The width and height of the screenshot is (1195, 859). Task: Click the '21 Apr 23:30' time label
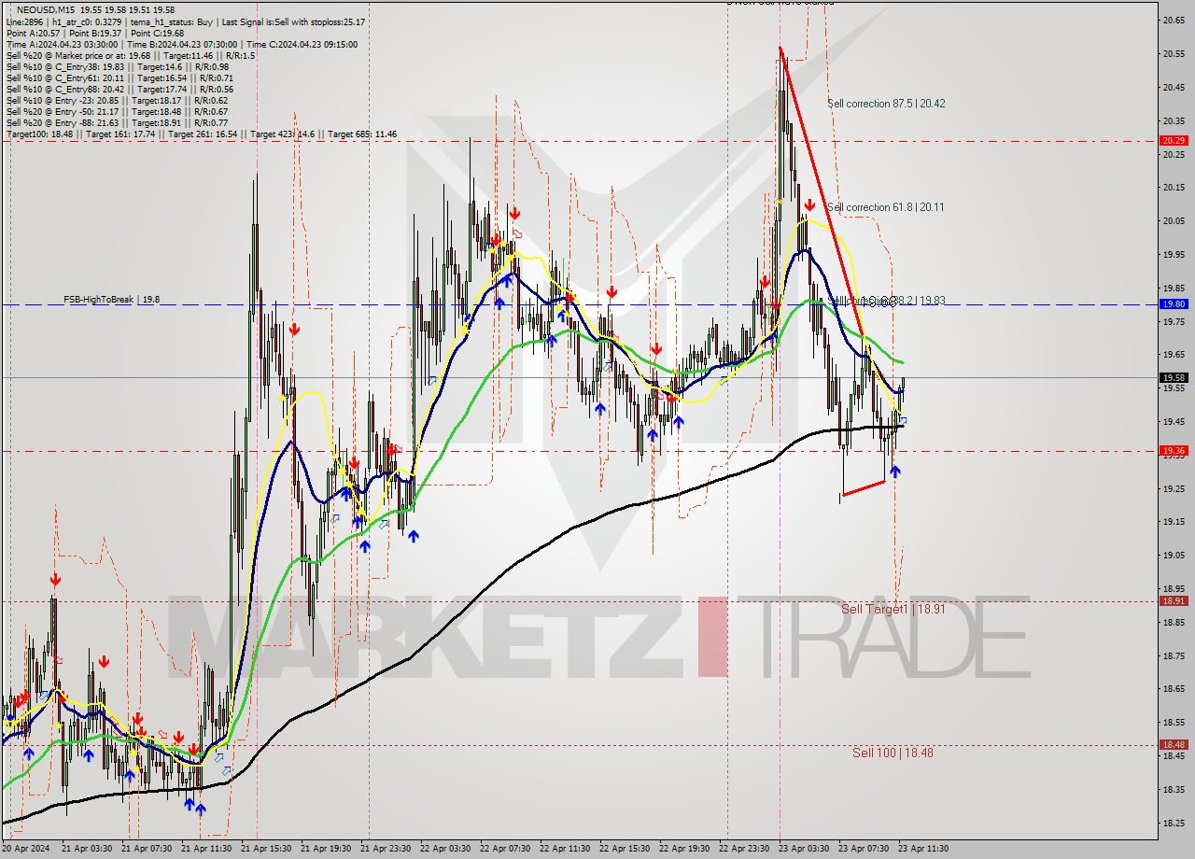tap(386, 849)
